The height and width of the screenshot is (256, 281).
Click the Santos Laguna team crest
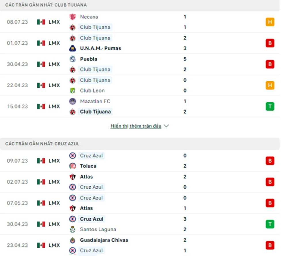73,230
